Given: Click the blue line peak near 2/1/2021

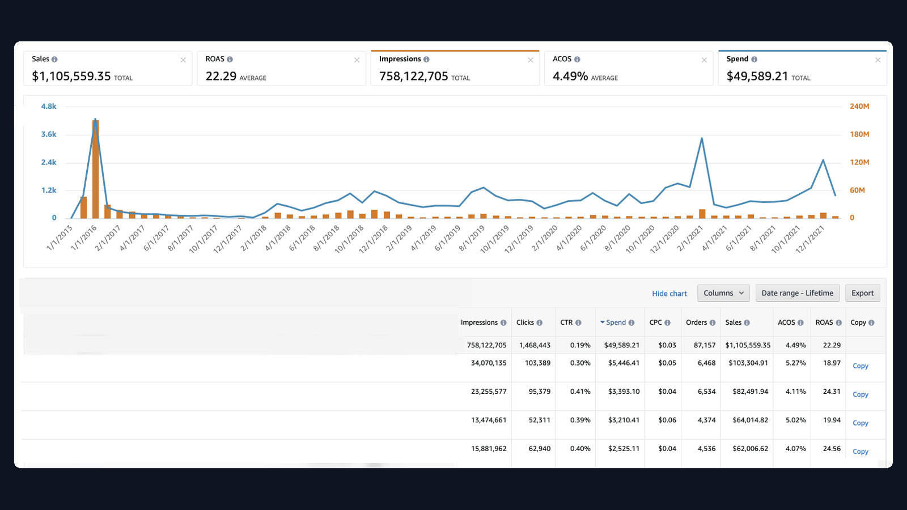Looking at the screenshot, I should tap(702, 138).
